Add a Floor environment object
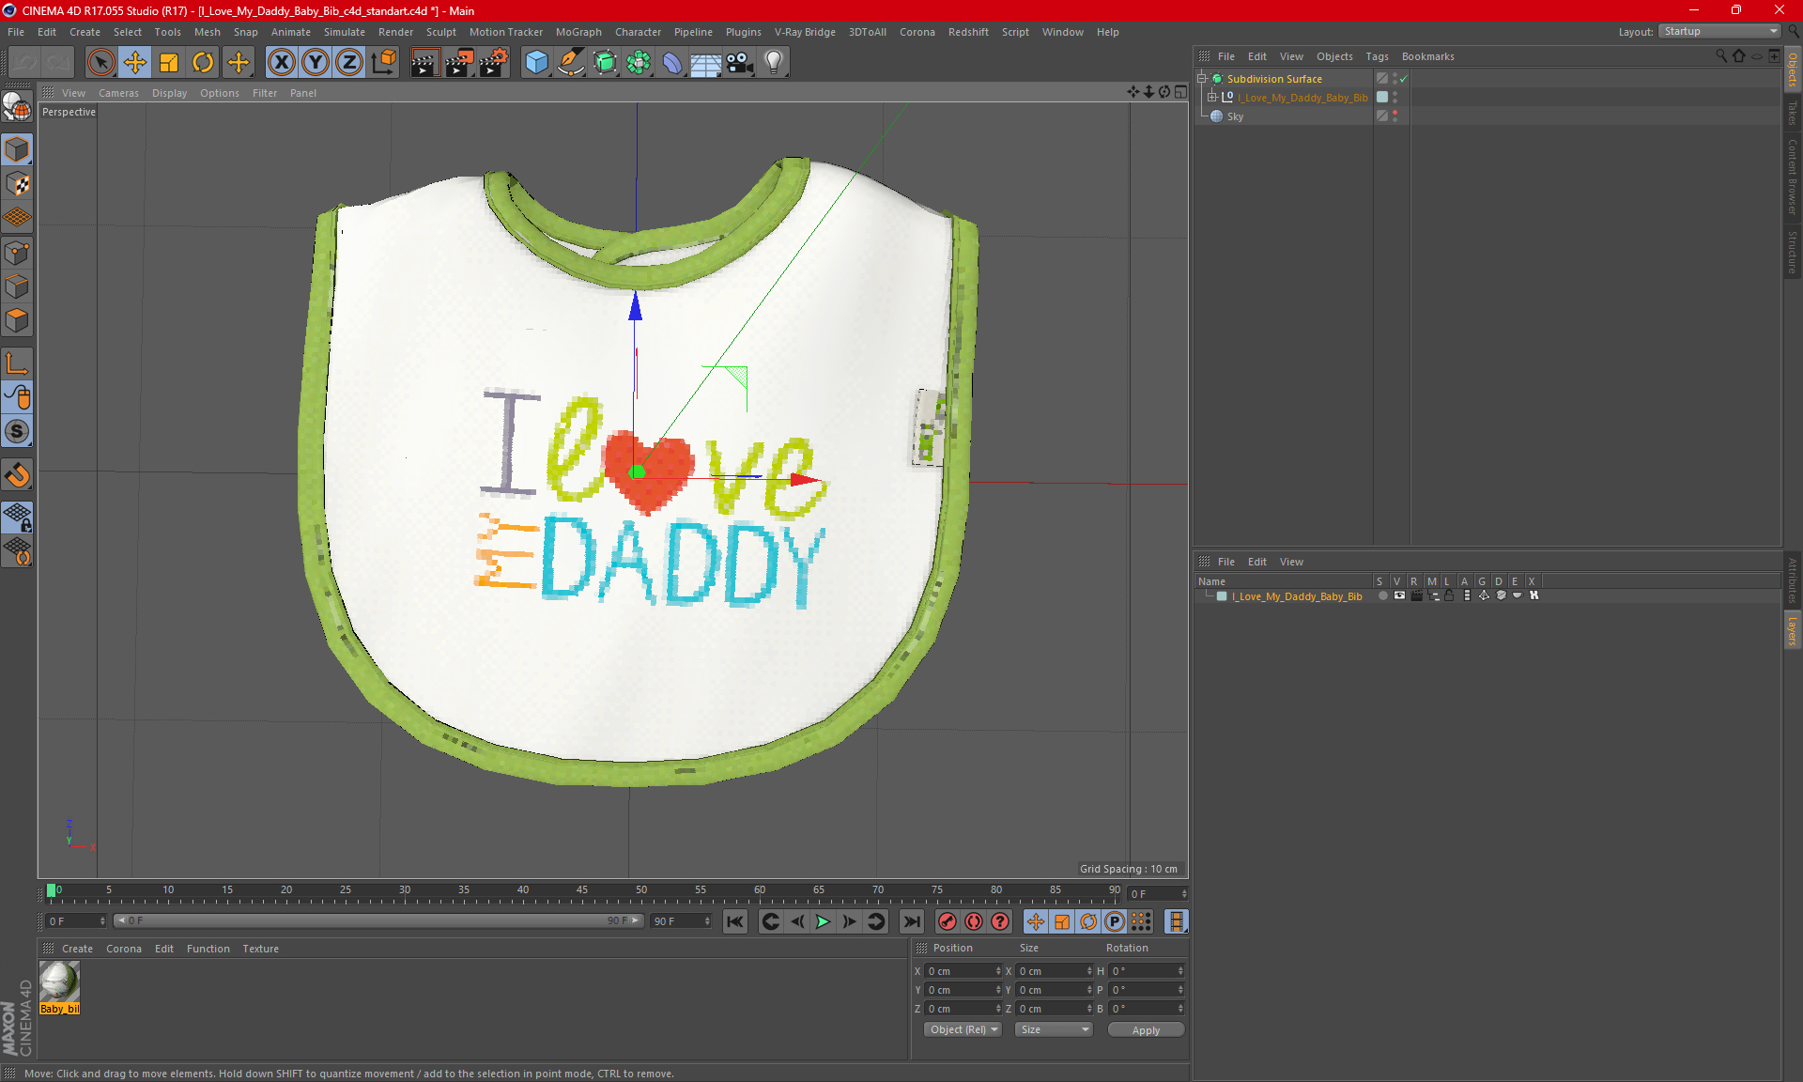1803x1082 pixels. coord(706,63)
